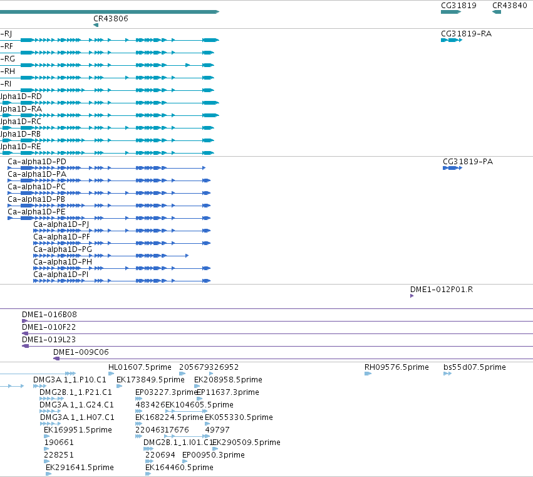Click the DMG3A.1_1.G24.C1 label

[76, 405]
